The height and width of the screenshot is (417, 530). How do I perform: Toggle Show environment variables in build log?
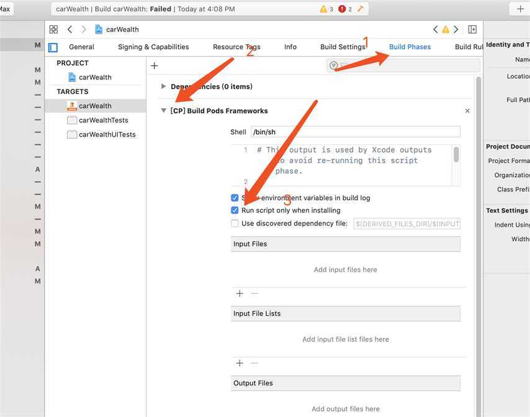pyautogui.click(x=235, y=198)
